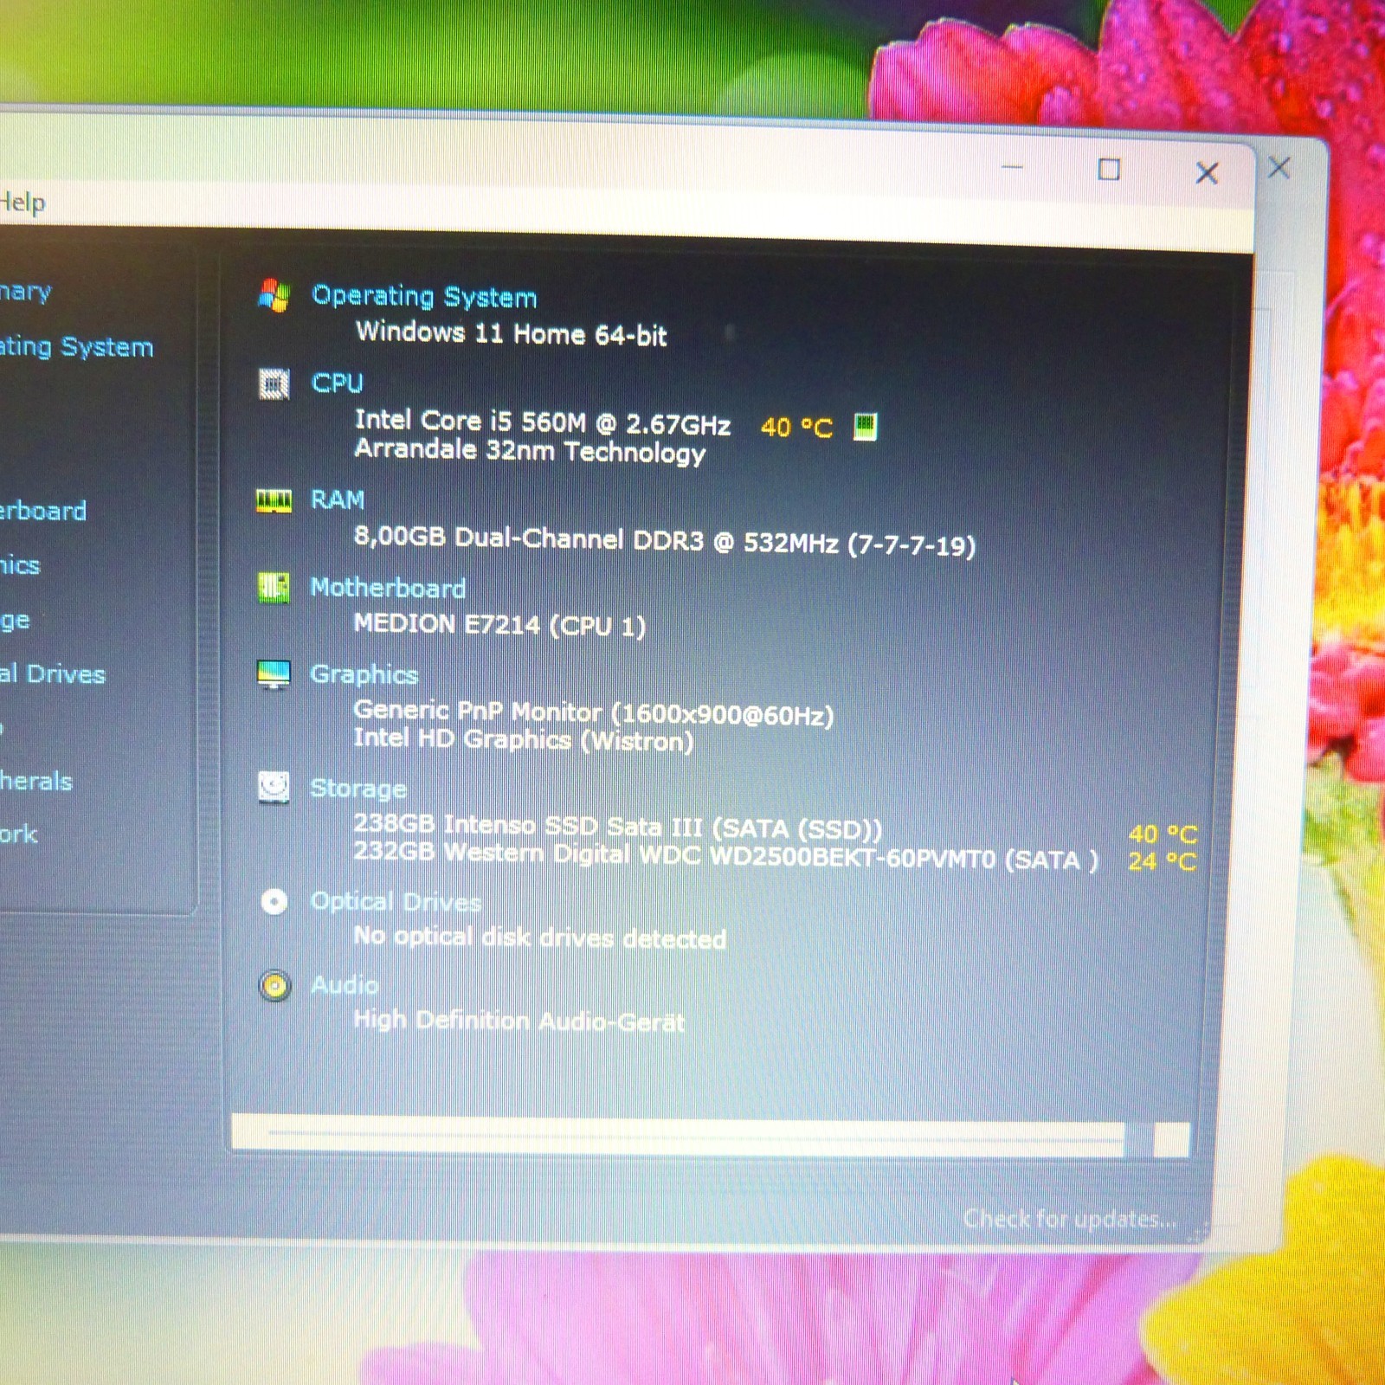Click the Graphics monitor icon

pyautogui.click(x=274, y=674)
